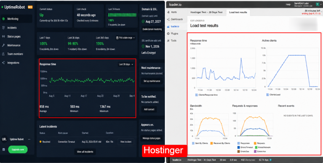Click the Last 24 hours uptime bar
323x163 pixels.
(122, 15)
